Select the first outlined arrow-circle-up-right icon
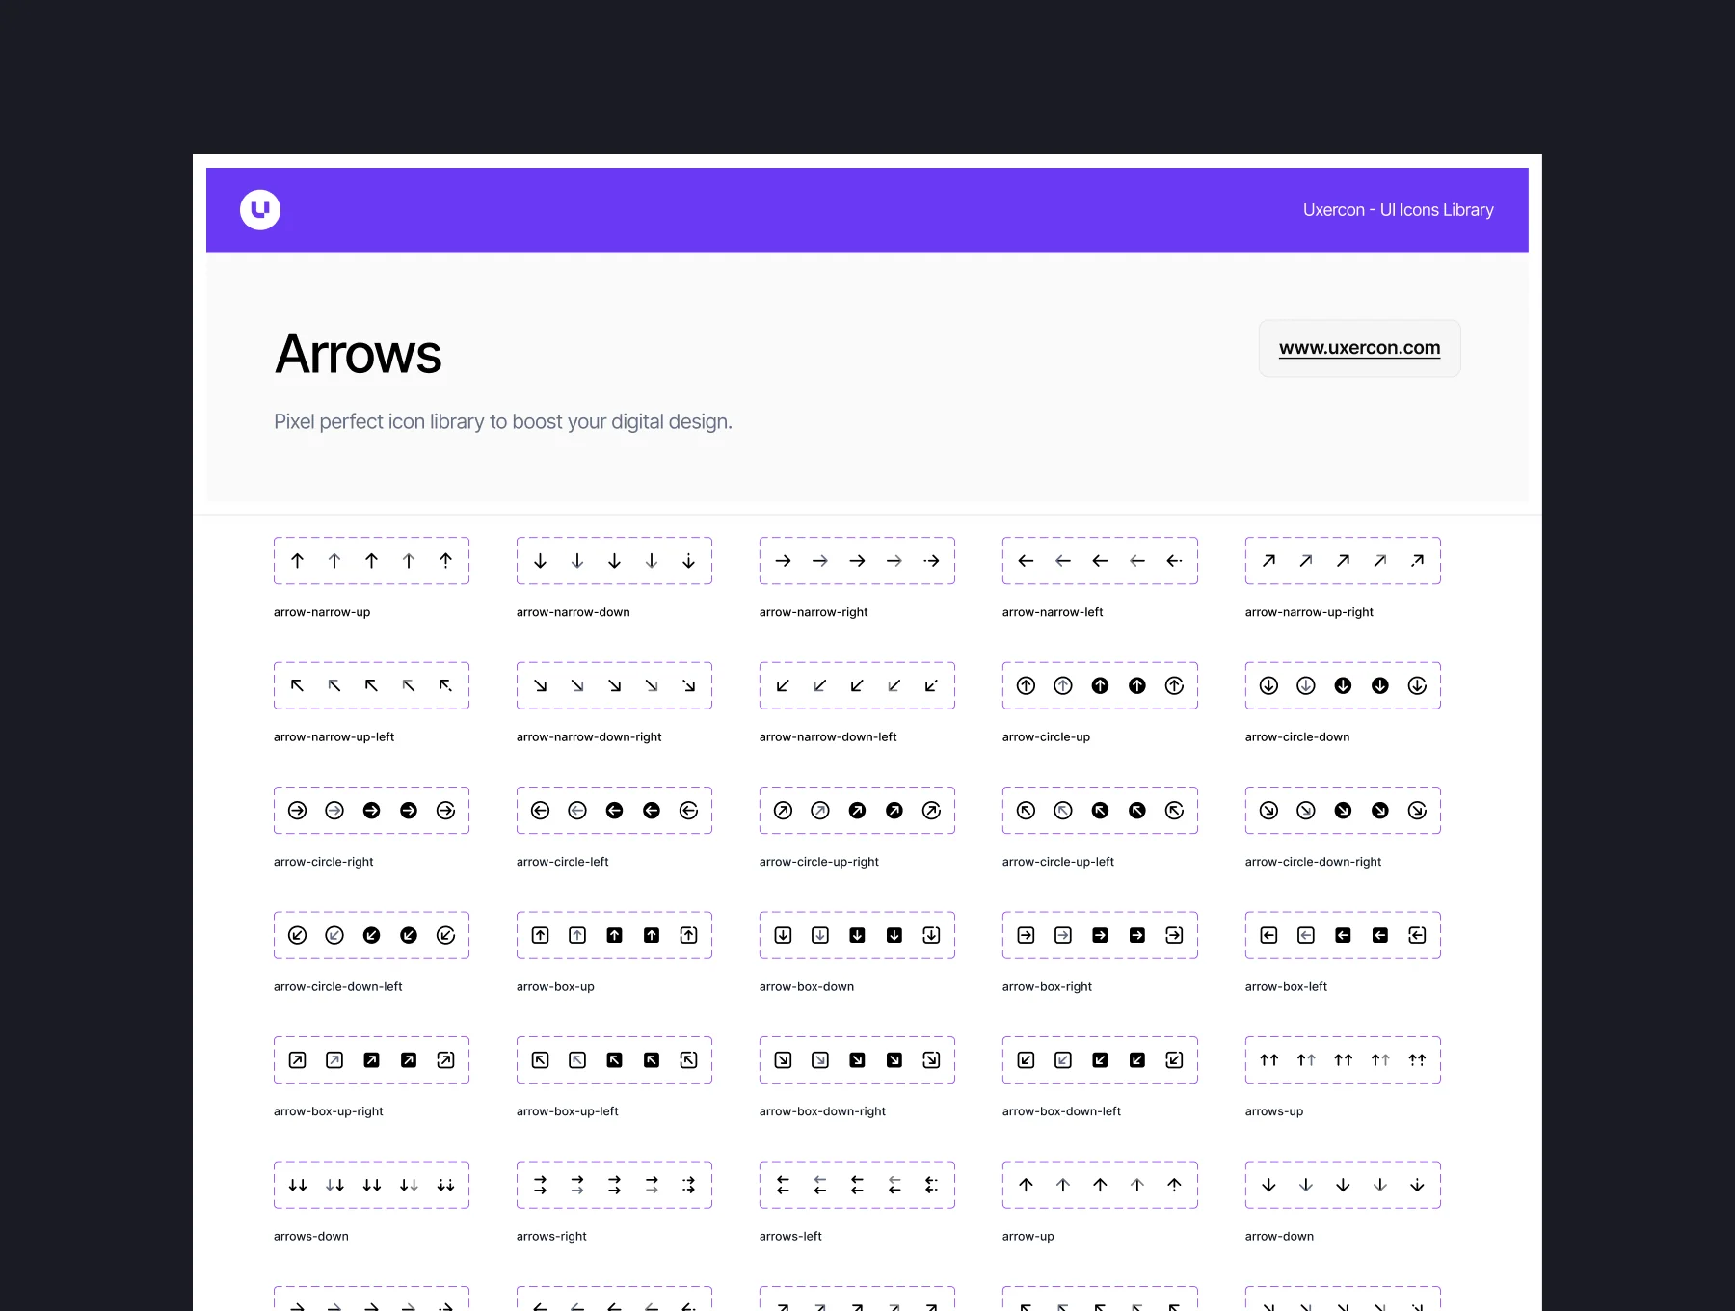This screenshot has width=1735, height=1311. (784, 811)
